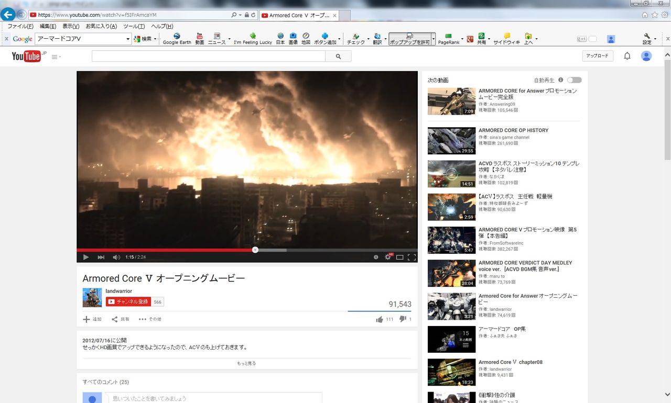
Task: Open the ニュース toolbar dropdown
Action: tap(228, 39)
